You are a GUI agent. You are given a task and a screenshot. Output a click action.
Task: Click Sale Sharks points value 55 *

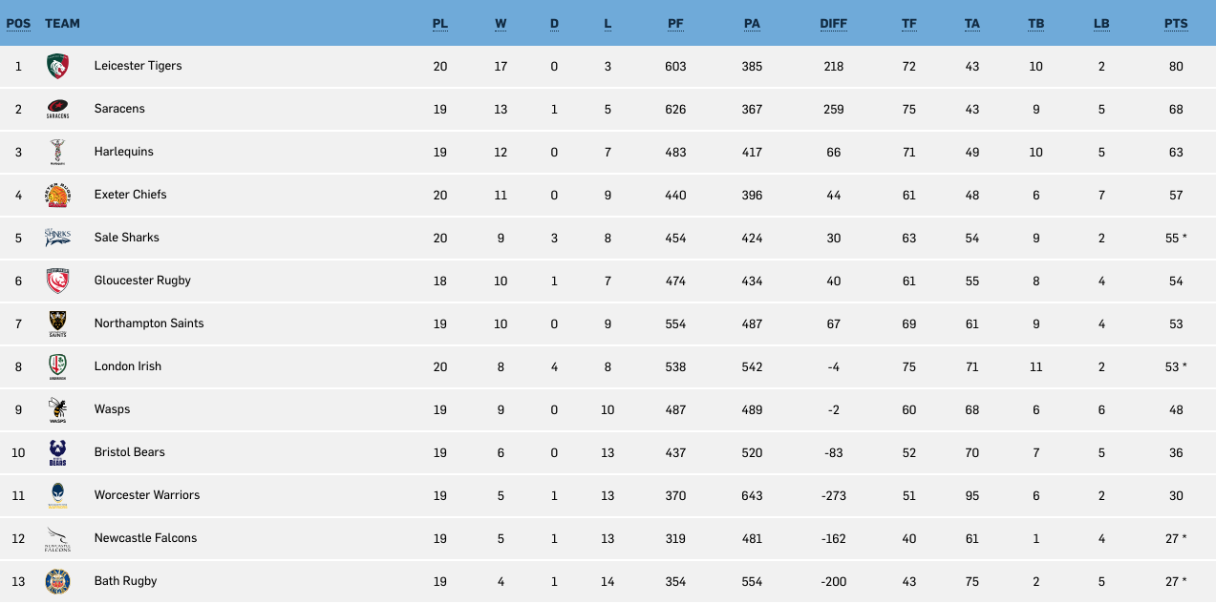1176,239
